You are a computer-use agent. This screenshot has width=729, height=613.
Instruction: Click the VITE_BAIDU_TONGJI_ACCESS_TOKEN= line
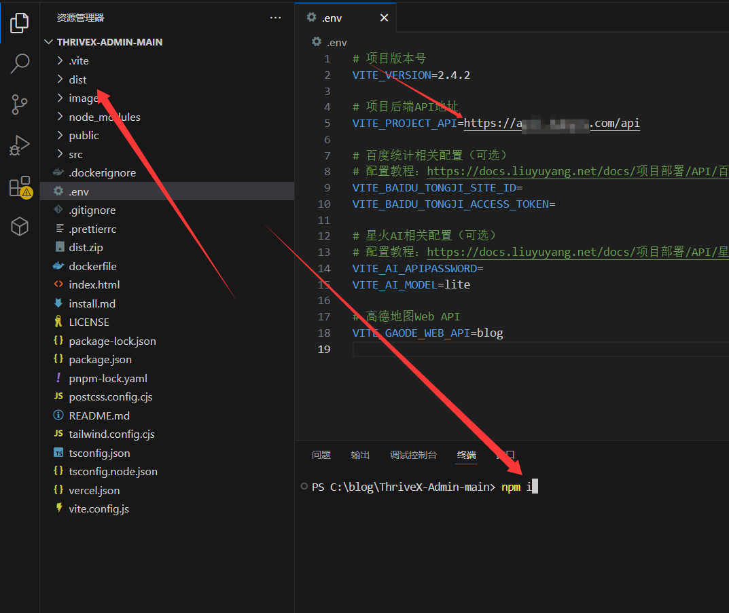pyautogui.click(x=454, y=204)
